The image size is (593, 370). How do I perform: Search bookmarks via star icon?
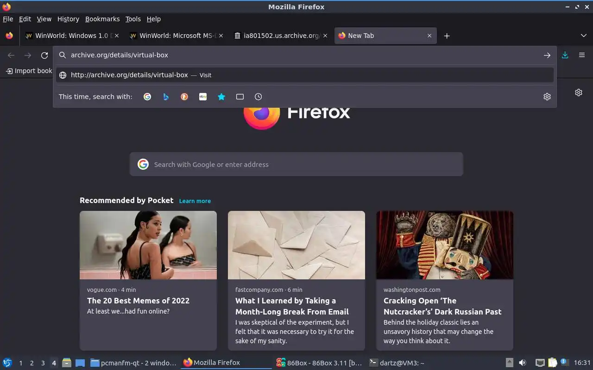[221, 97]
